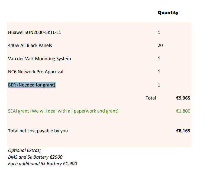Click the NC6 pre-approval quantity 1
Screen dimensions: 210x170
point(159,72)
